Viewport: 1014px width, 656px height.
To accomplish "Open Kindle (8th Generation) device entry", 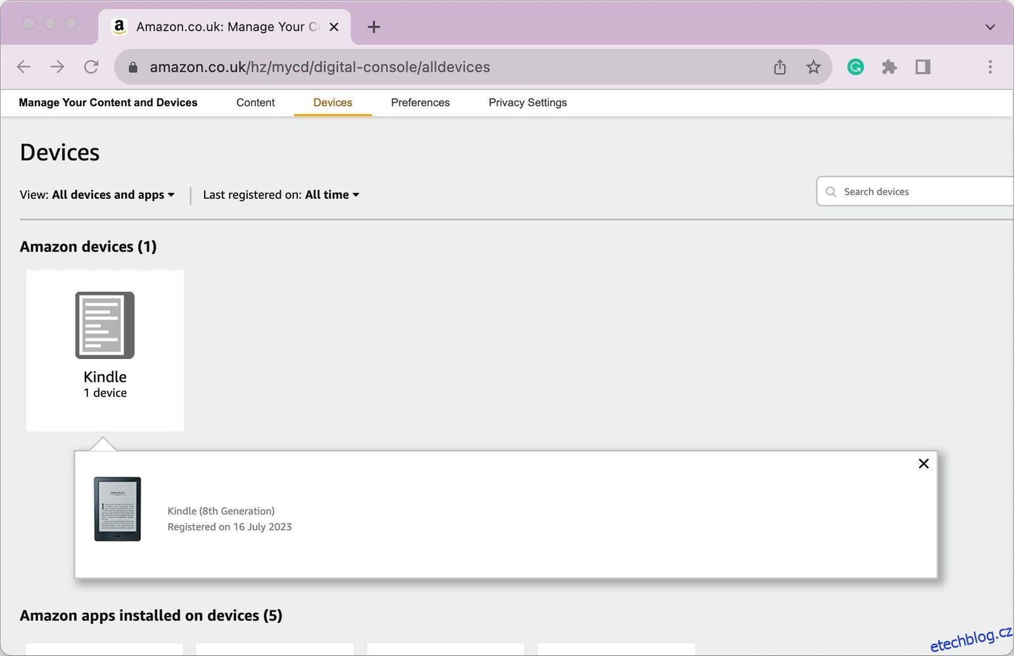I will (221, 511).
